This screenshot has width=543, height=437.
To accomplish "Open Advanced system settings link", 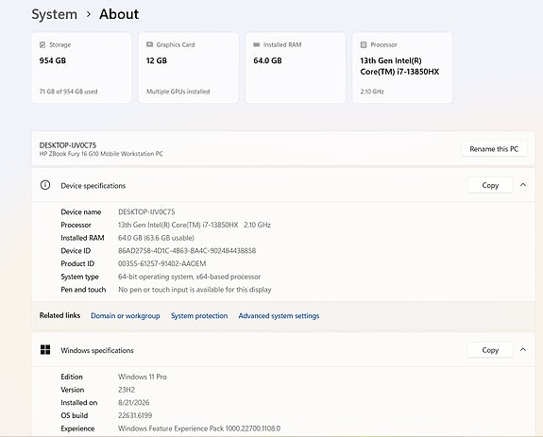I will tap(279, 315).
